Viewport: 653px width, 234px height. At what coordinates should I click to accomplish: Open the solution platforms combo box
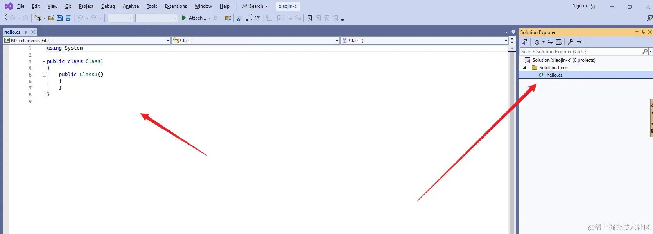click(x=157, y=18)
